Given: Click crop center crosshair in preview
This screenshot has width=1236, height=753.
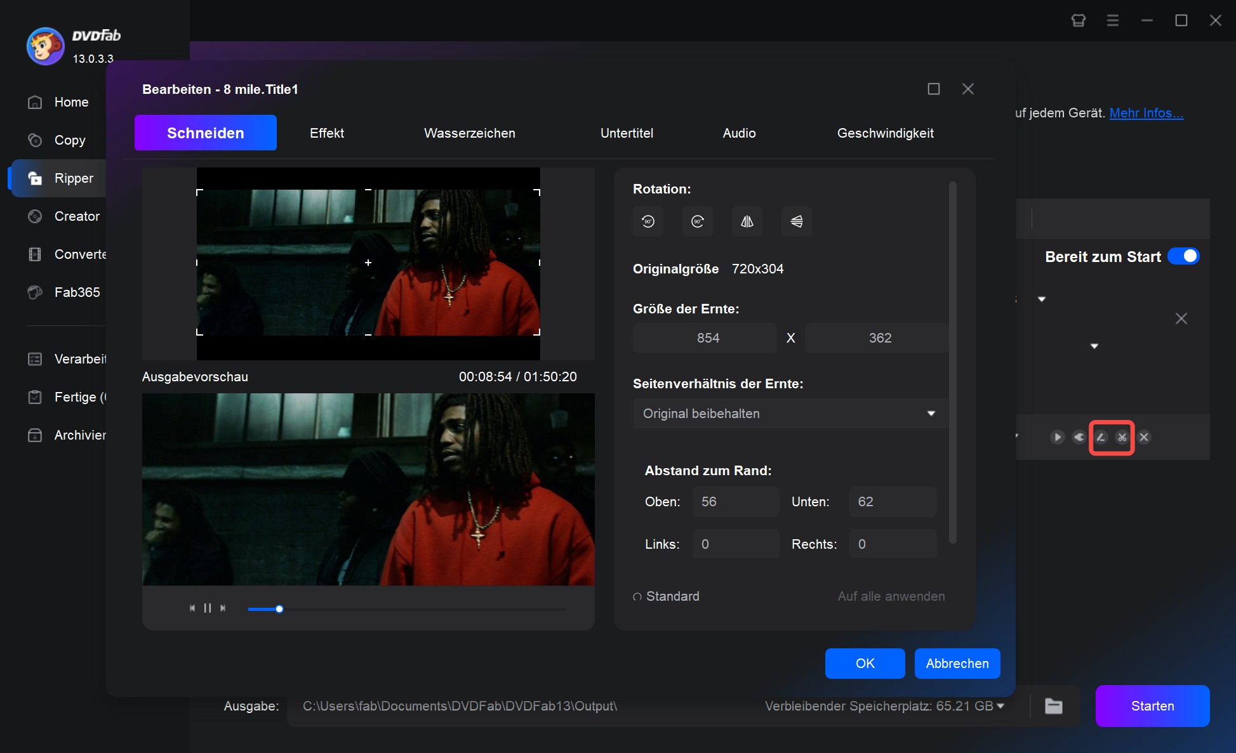Looking at the screenshot, I should [x=368, y=263].
